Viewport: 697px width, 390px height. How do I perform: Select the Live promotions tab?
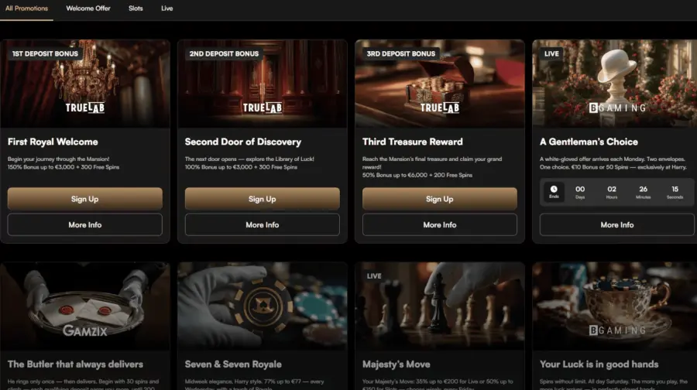coord(167,9)
